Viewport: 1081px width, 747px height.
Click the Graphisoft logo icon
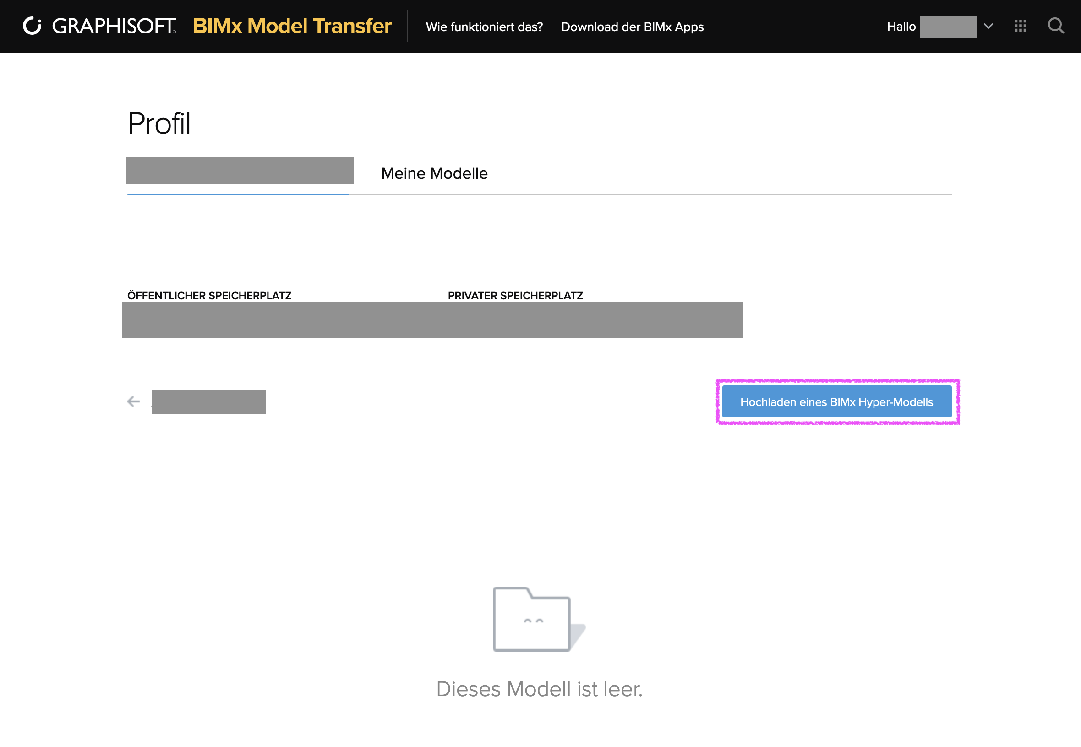coord(32,26)
